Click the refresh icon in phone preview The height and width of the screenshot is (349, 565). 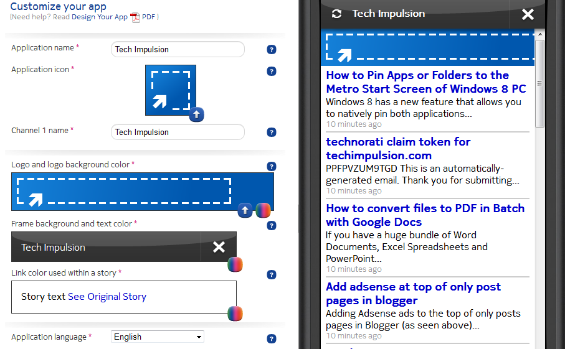(x=336, y=14)
